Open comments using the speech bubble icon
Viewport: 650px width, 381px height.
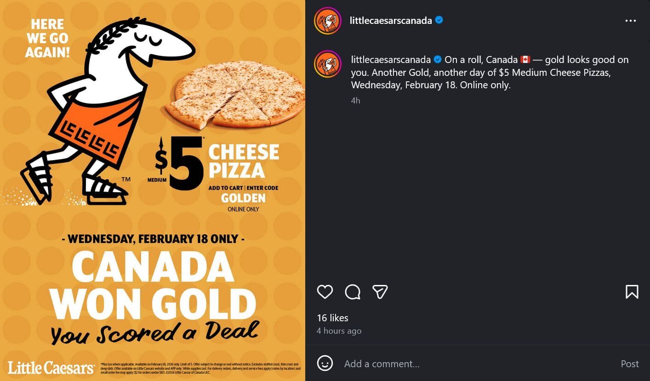click(x=353, y=292)
